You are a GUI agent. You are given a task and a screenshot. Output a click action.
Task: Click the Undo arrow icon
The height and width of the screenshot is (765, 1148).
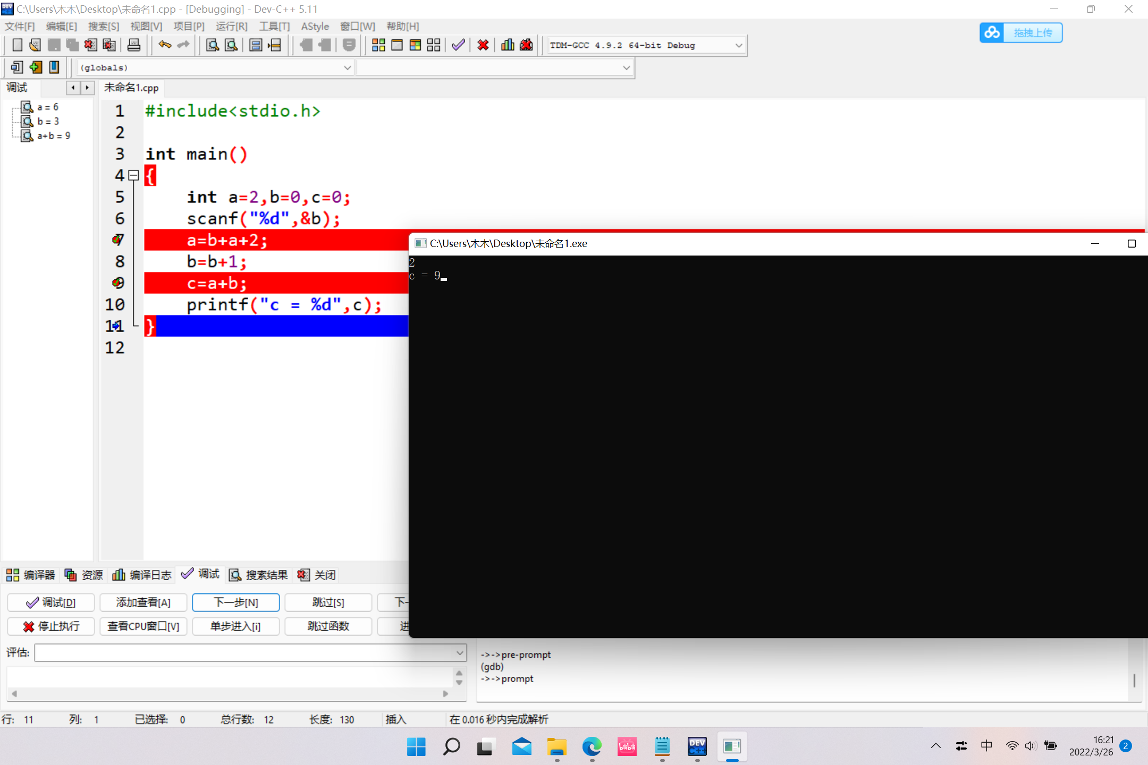pos(165,45)
